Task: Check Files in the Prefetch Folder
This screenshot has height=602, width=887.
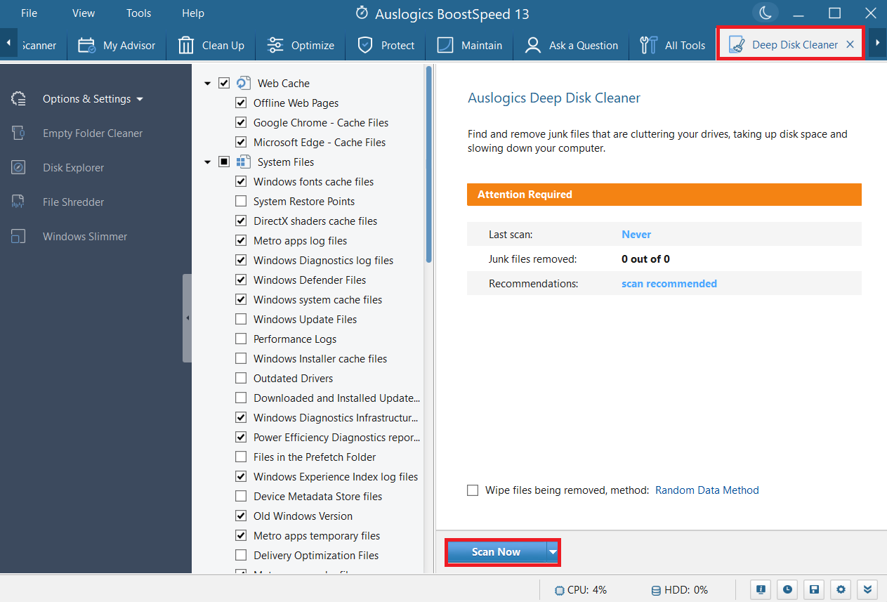Action: click(x=241, y=457)
